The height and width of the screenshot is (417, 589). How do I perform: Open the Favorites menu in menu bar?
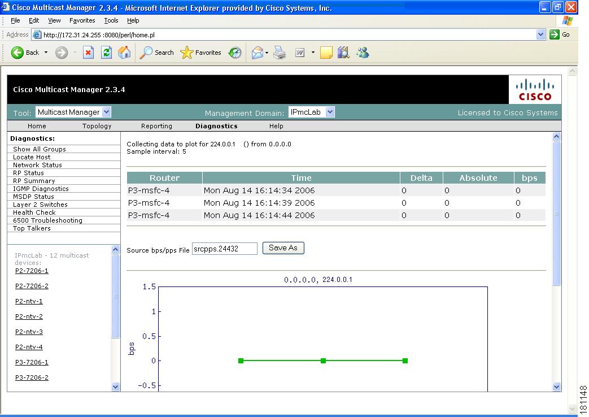coord(82,20)
